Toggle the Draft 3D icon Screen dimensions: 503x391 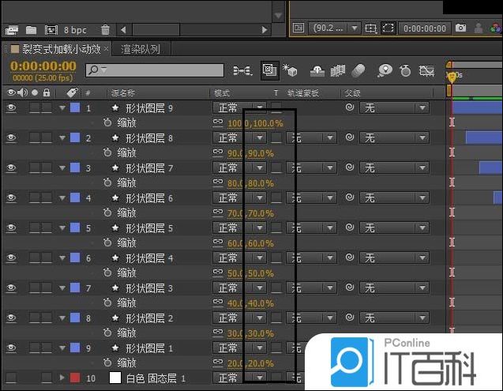[x=291, y=70]
